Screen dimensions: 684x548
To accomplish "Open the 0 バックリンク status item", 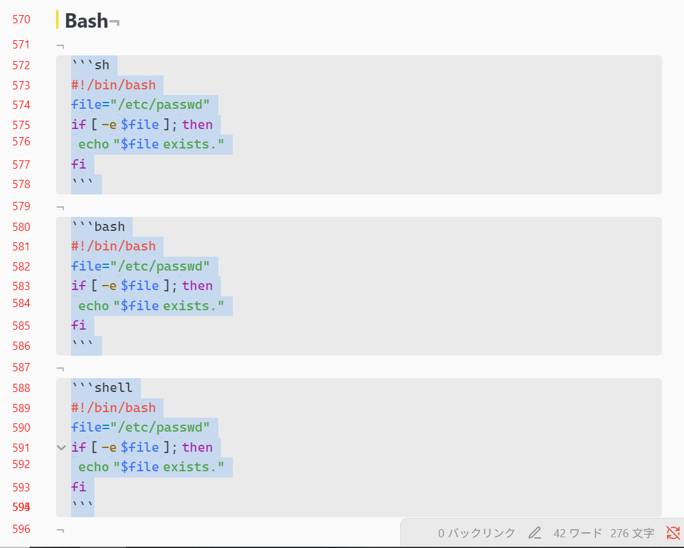I will coord(476,533).
